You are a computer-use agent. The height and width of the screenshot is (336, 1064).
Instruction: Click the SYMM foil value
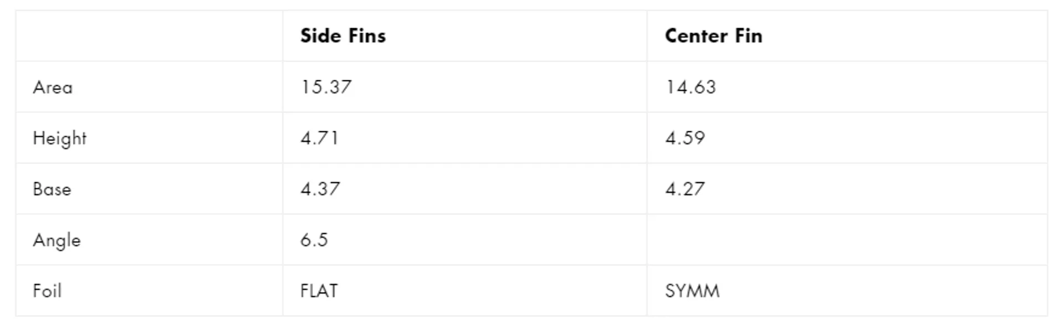[693, 291]
